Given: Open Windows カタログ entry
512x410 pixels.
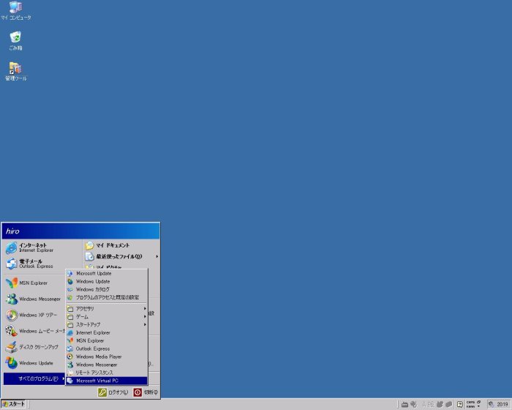Looking at the screenshot, I should pos(107,289).
